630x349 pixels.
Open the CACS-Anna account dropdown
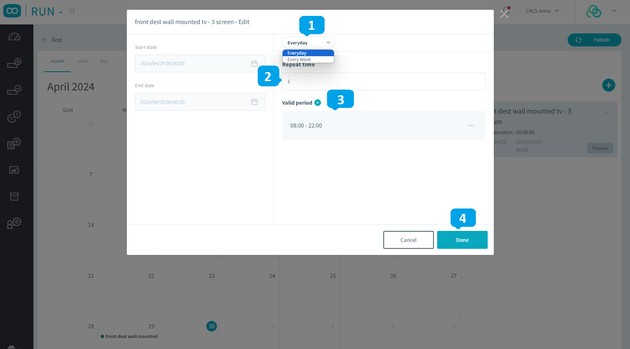pos(542,11)
